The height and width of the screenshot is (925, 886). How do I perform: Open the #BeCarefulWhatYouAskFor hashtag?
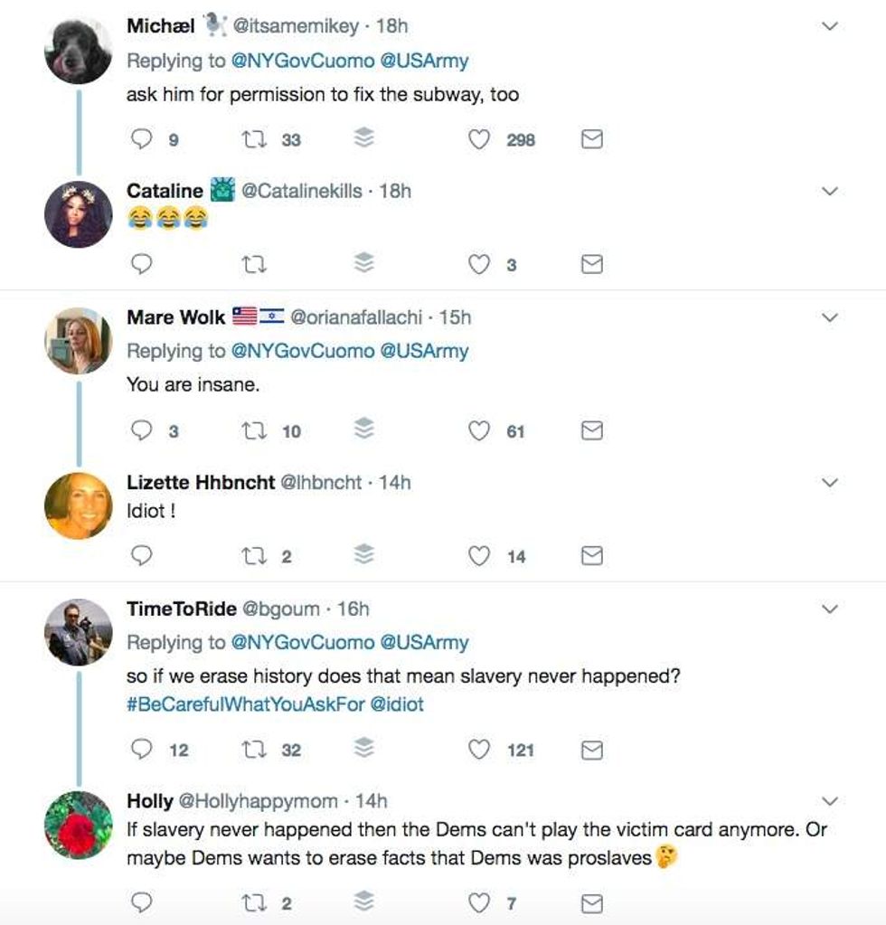[244, 704]
